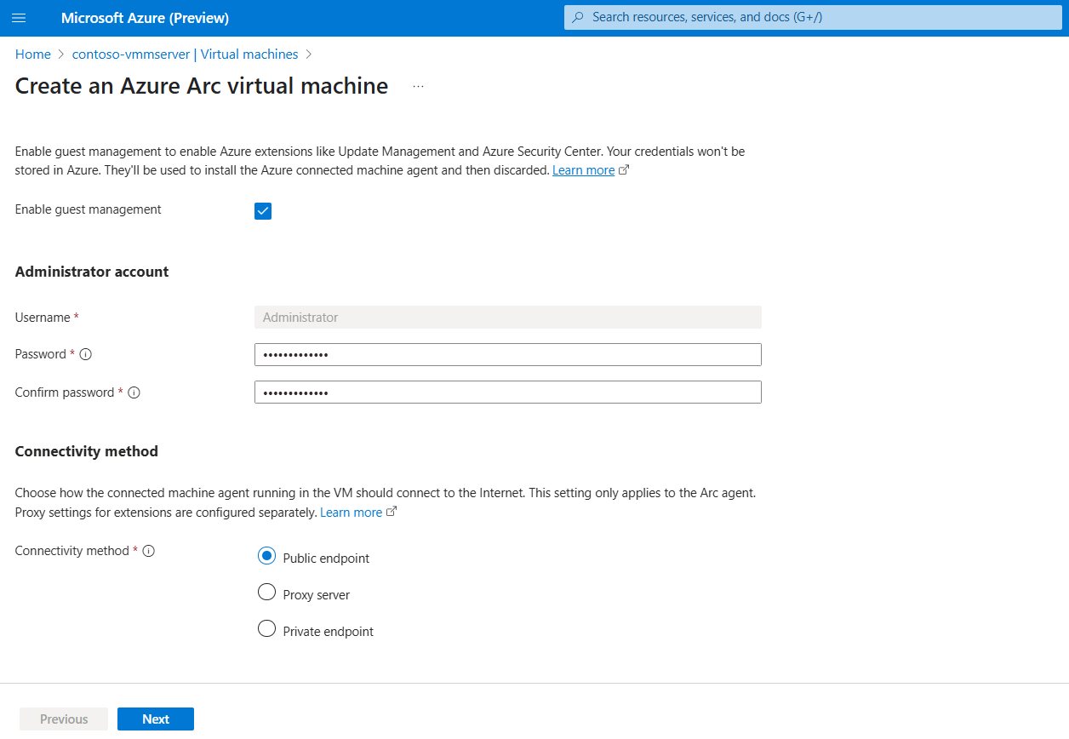Open Learn more link about connectivity method
This screenshot has width=1069, height=739.
pyautogui.click(x=351, y=513)
